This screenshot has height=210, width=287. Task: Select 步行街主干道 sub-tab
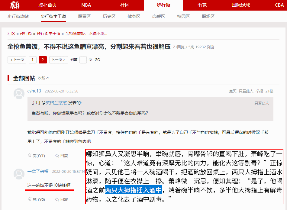53,17
